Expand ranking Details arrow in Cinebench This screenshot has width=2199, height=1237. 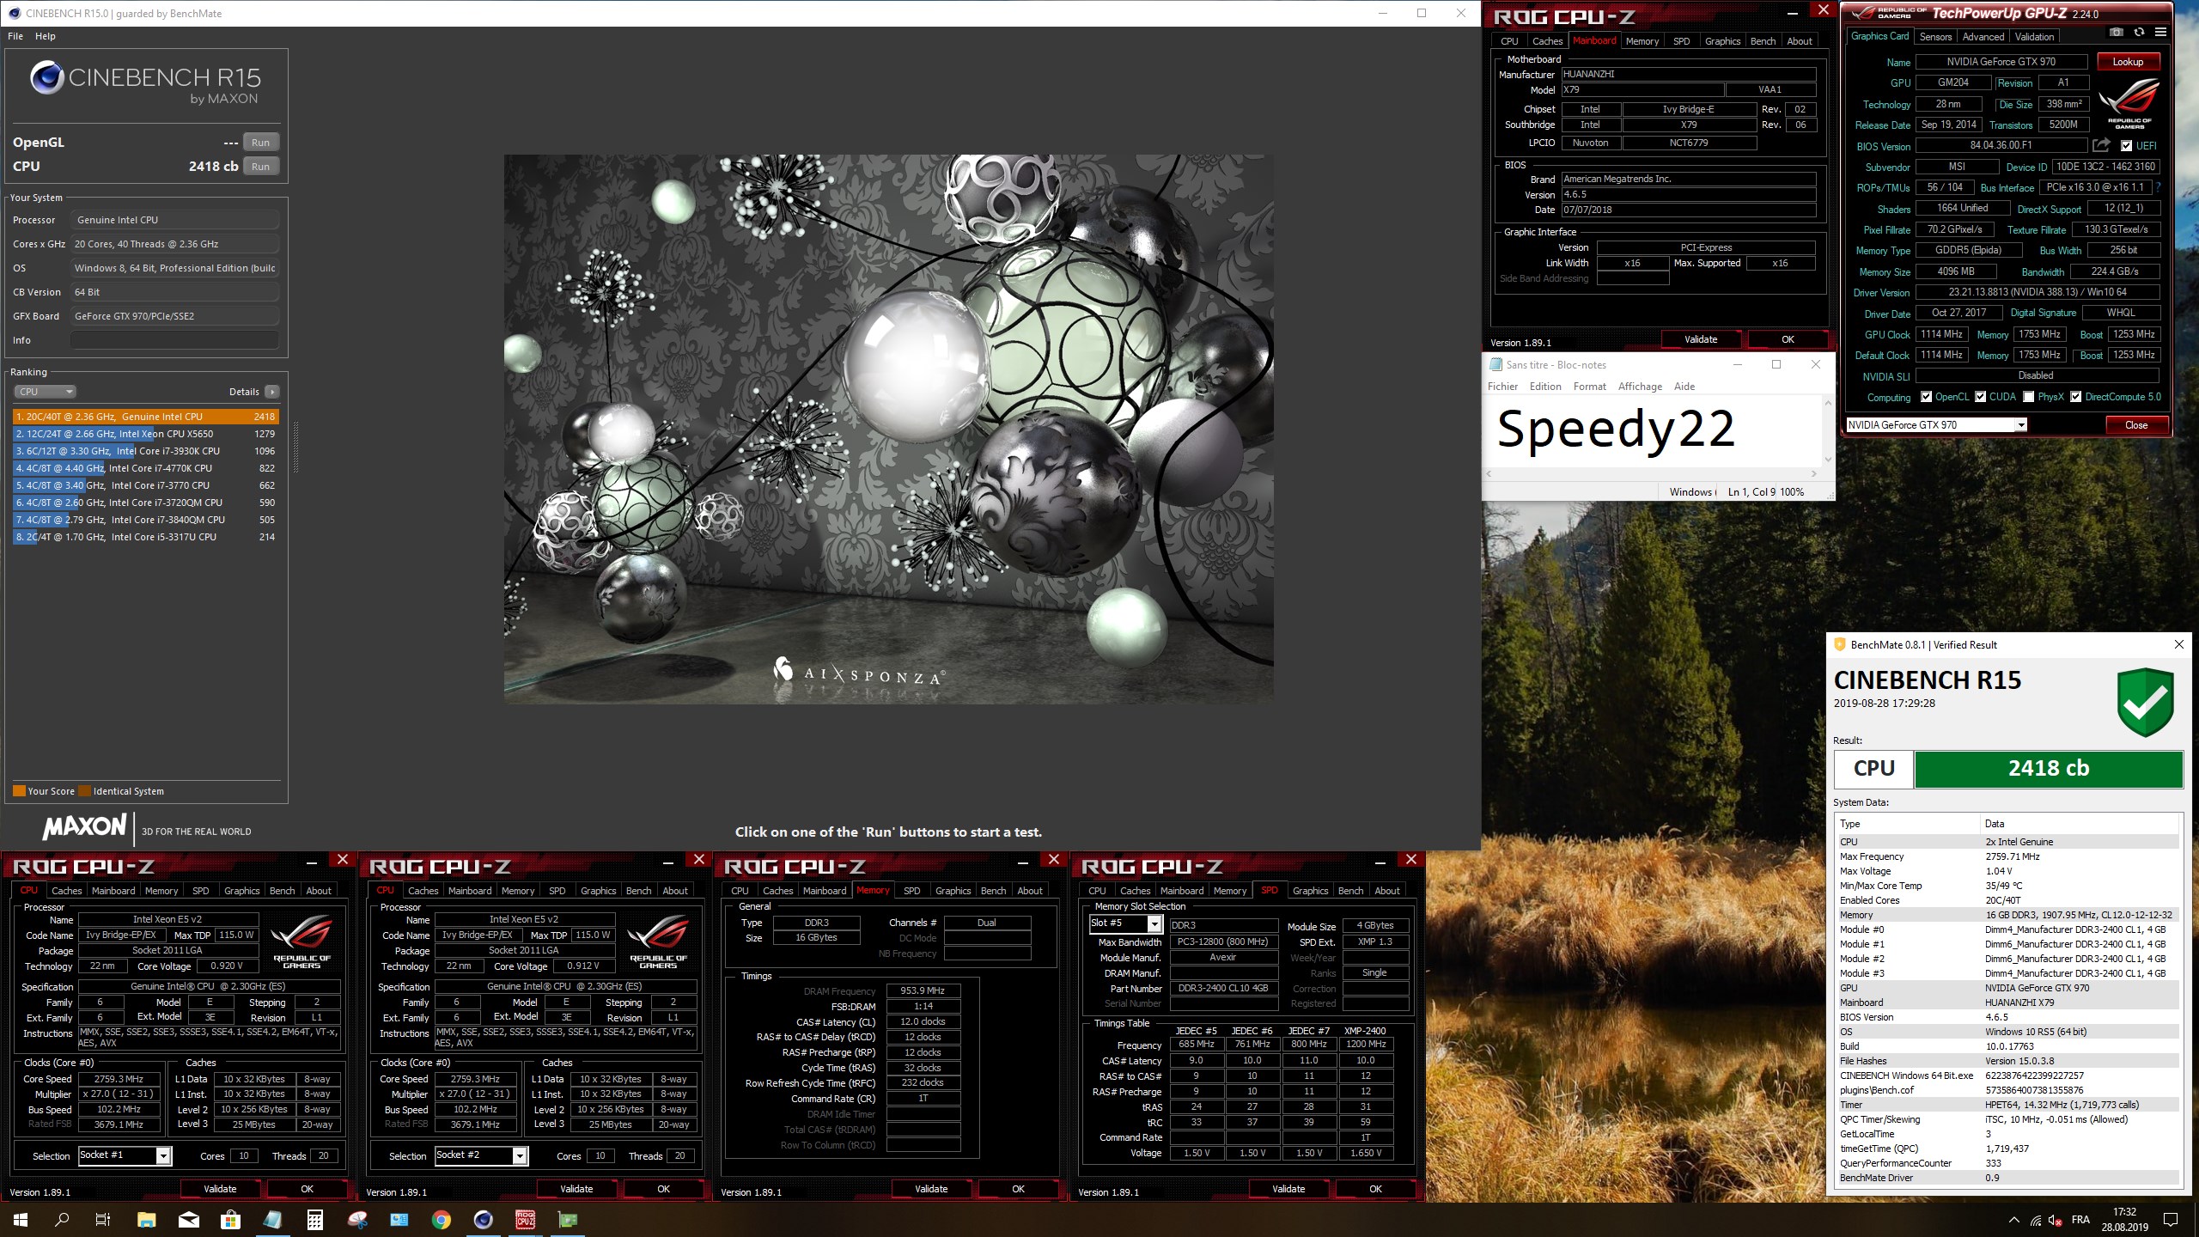point(272,392)
